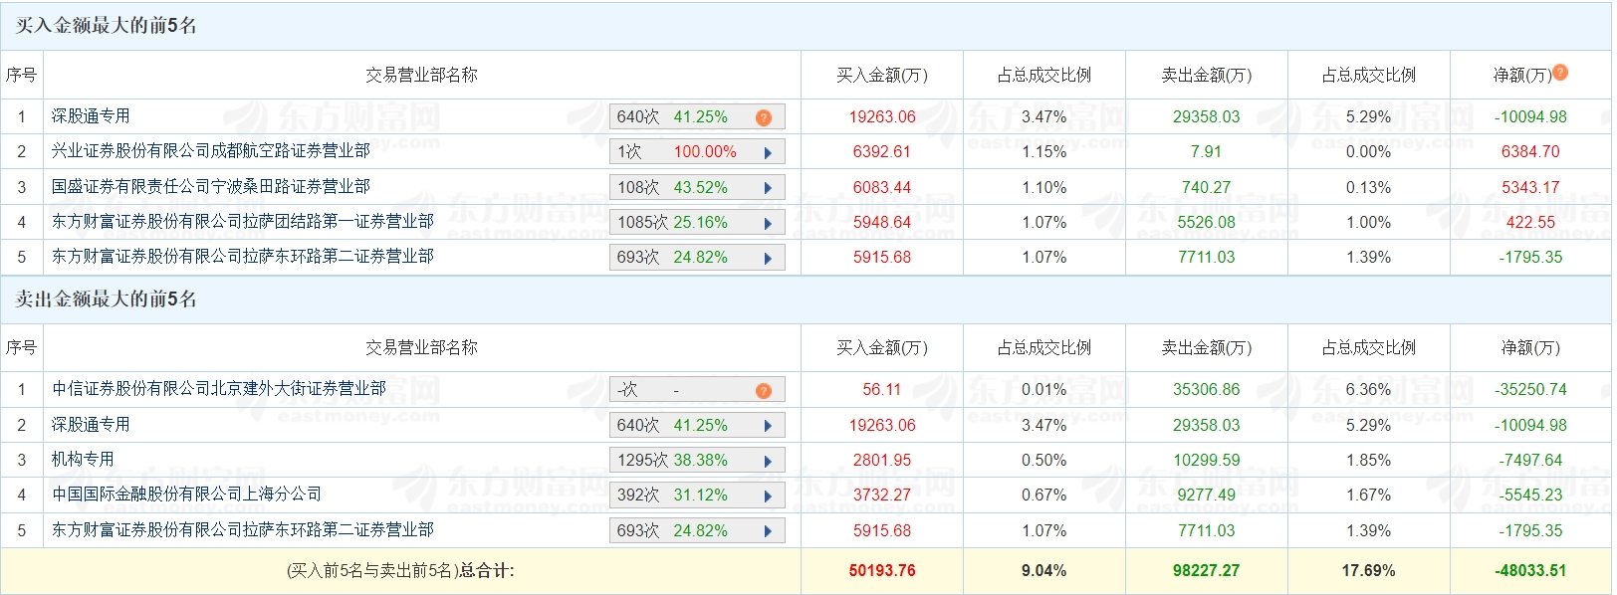Click 机构专用 entry in sell table
The width and height of the screenshot is (1617, 595).
click(83, 459)
